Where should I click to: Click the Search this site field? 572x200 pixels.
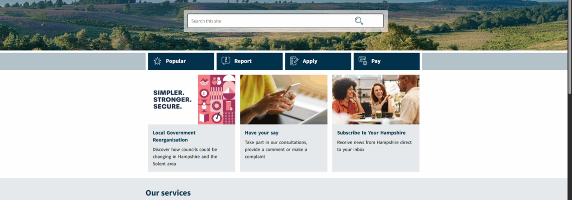pos(285,20)
